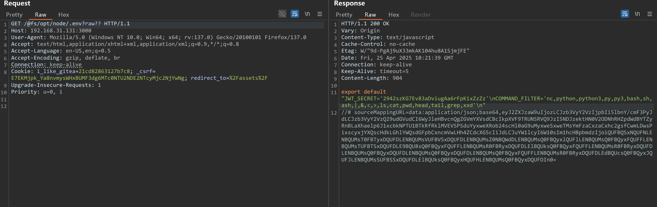Toggle the \n newline display in Request panel
The width and height of the screenshot is (657, 207).
pyautogui.click(x=307, y=14)
